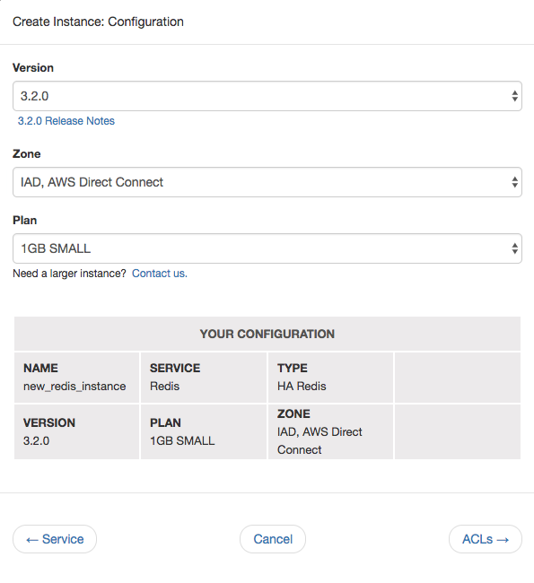Click the YOUR CONFIGURATION table header
The height and width of the screenshot is (583, 534).
267,334
